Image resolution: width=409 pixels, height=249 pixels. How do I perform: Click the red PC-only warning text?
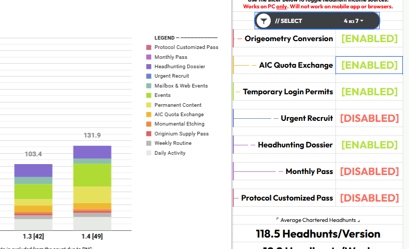(318, 6)
